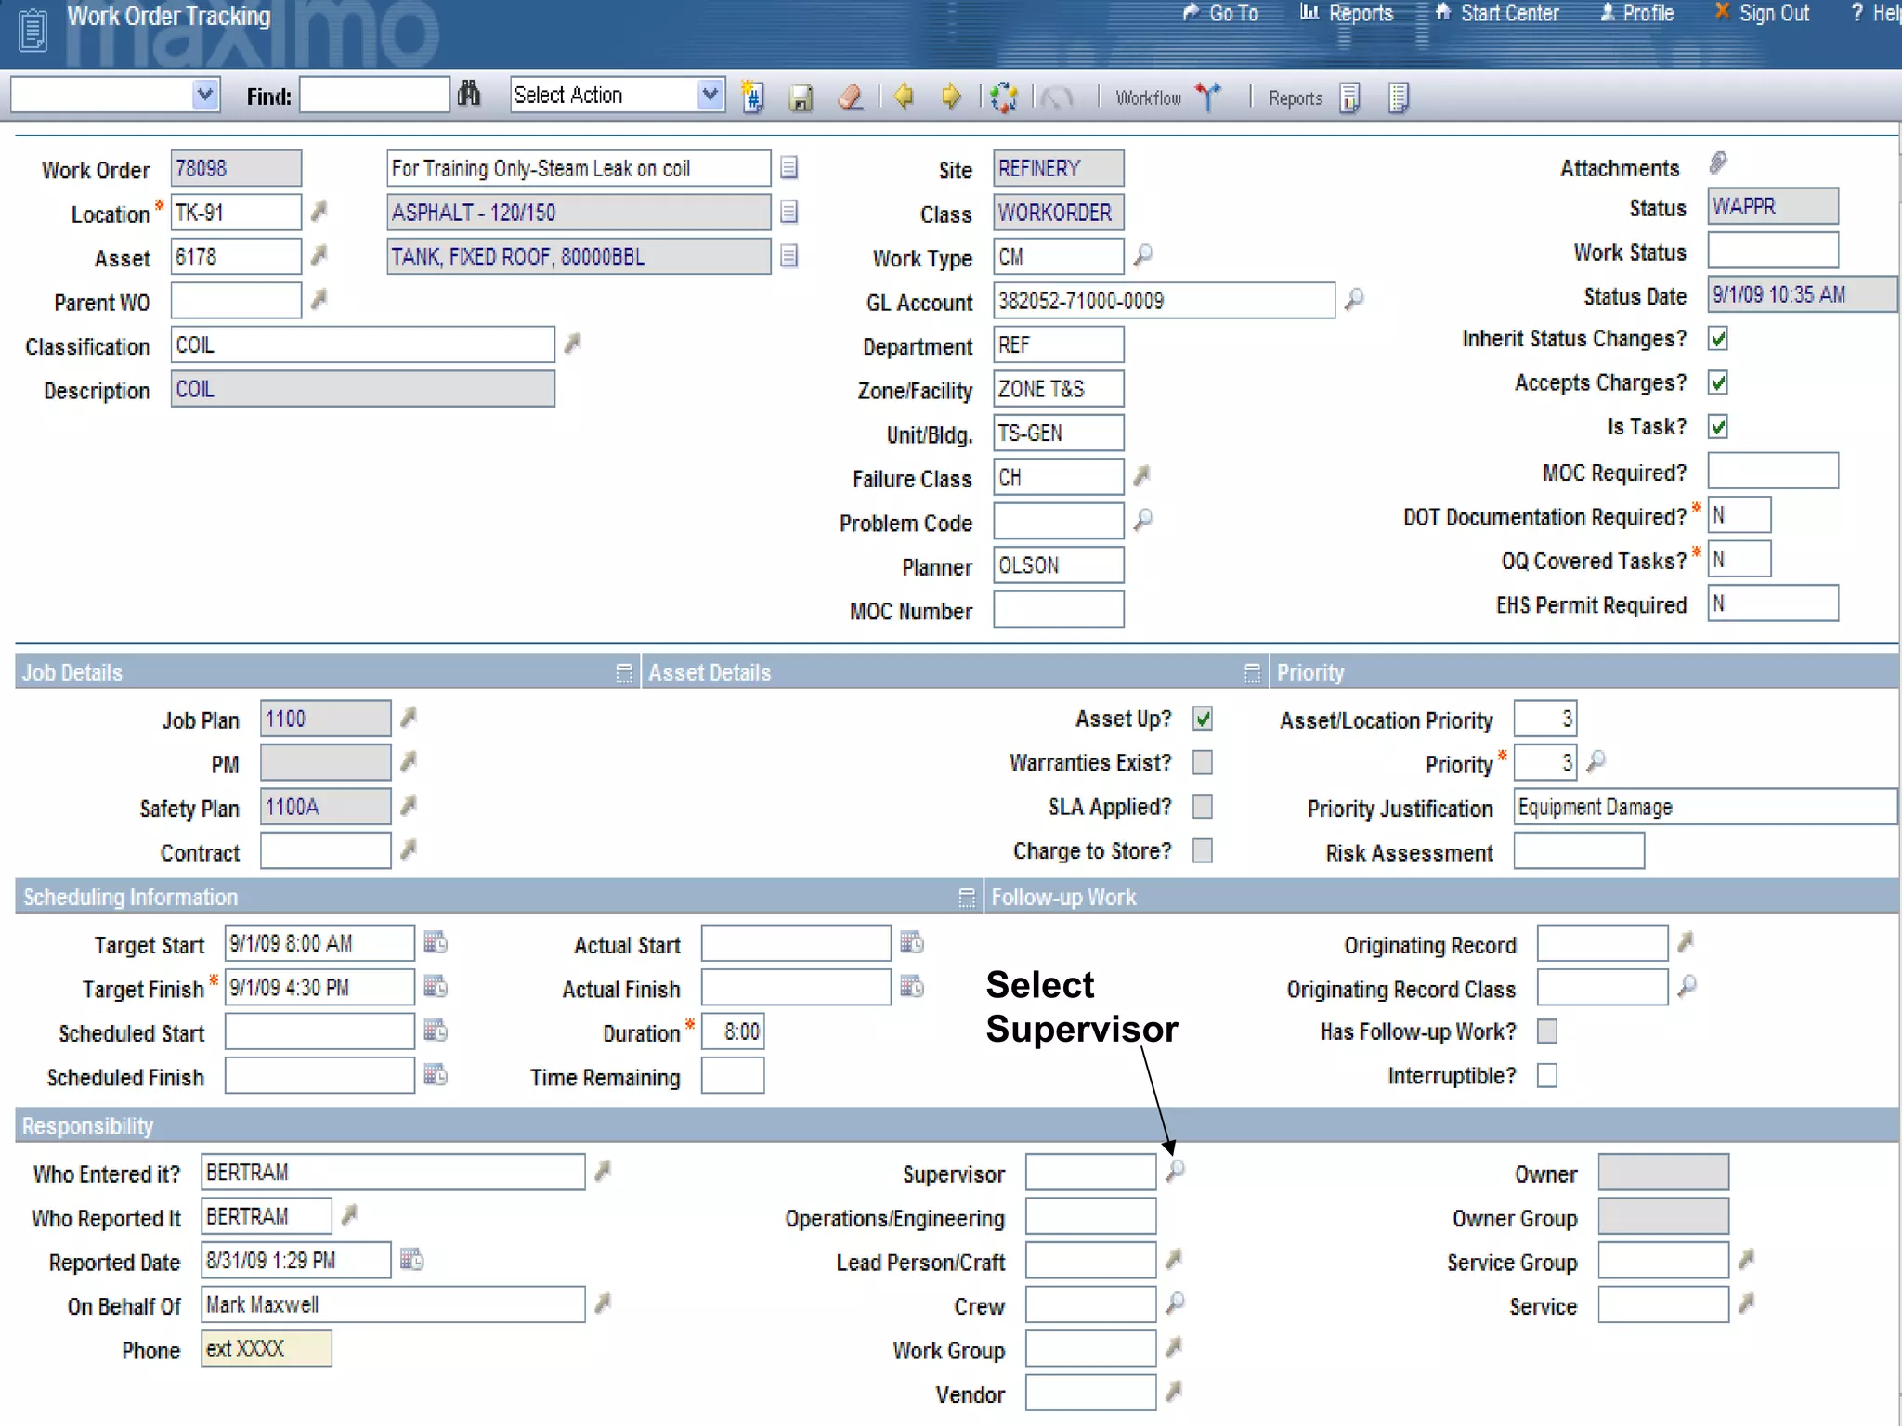Click the eraser clear changes icon
Screen dimensions: 1902x1426
tap(850, 97)
